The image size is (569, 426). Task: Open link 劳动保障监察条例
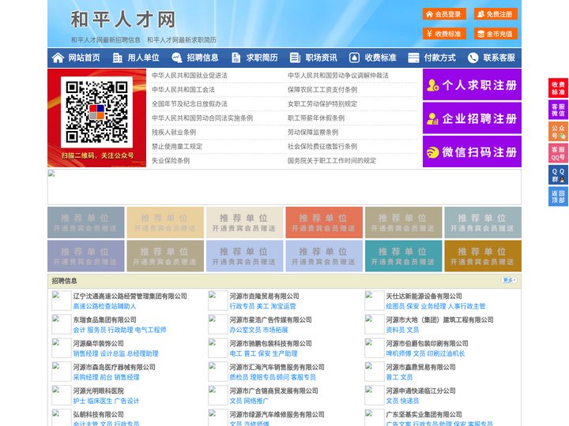coord(313,133)
